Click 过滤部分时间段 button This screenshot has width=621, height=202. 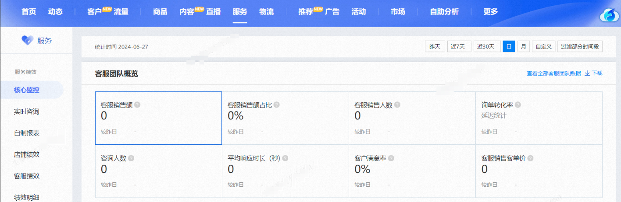tap(580, 46)
